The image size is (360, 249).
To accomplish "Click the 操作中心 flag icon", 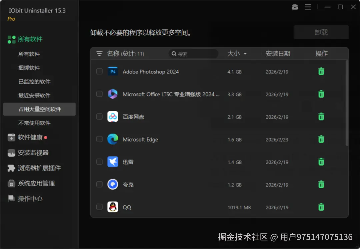I will (11, 198).
